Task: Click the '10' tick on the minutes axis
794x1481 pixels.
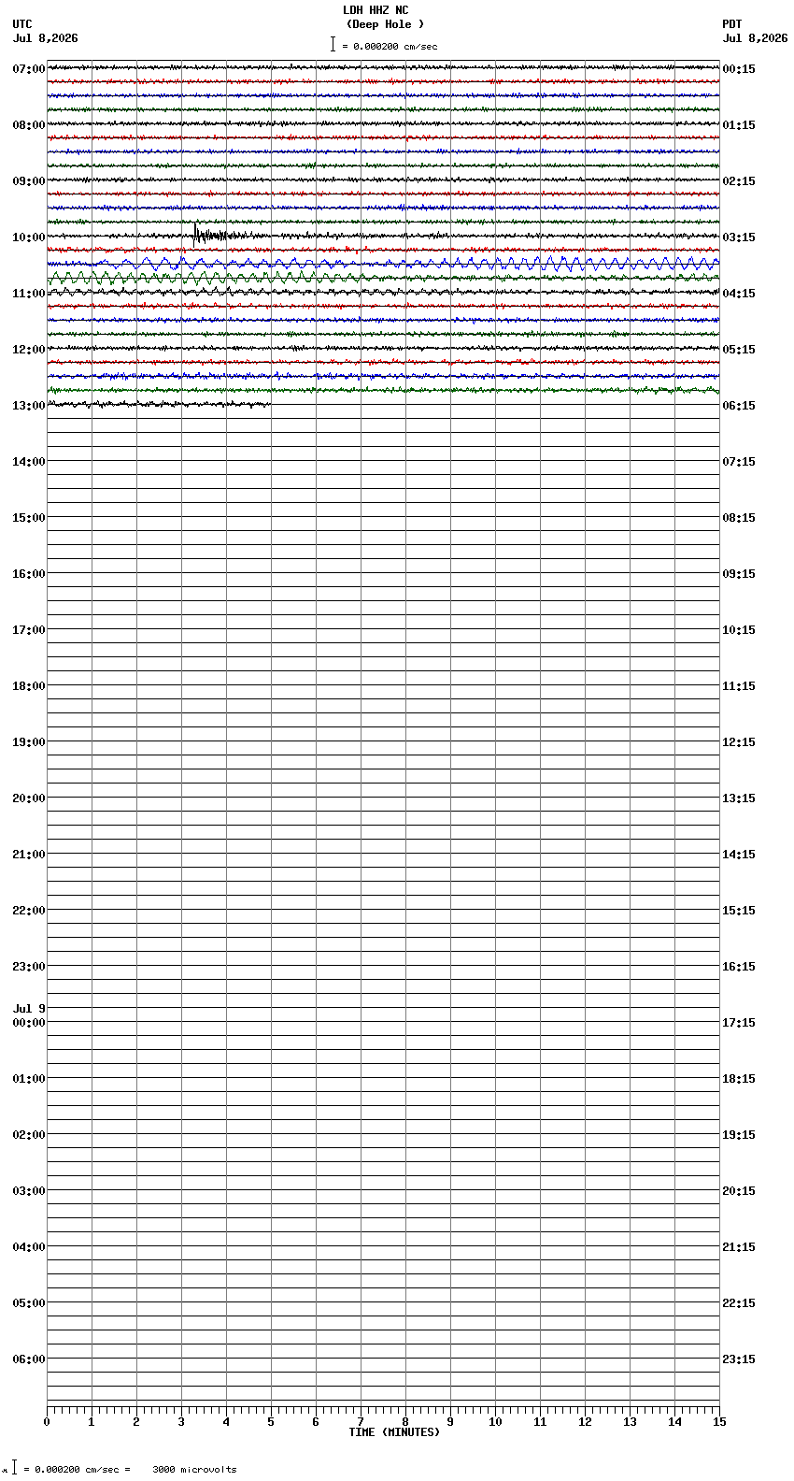Action: pos(495,1422)
